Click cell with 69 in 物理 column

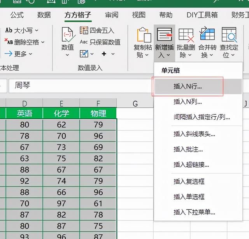coord(98,147)
